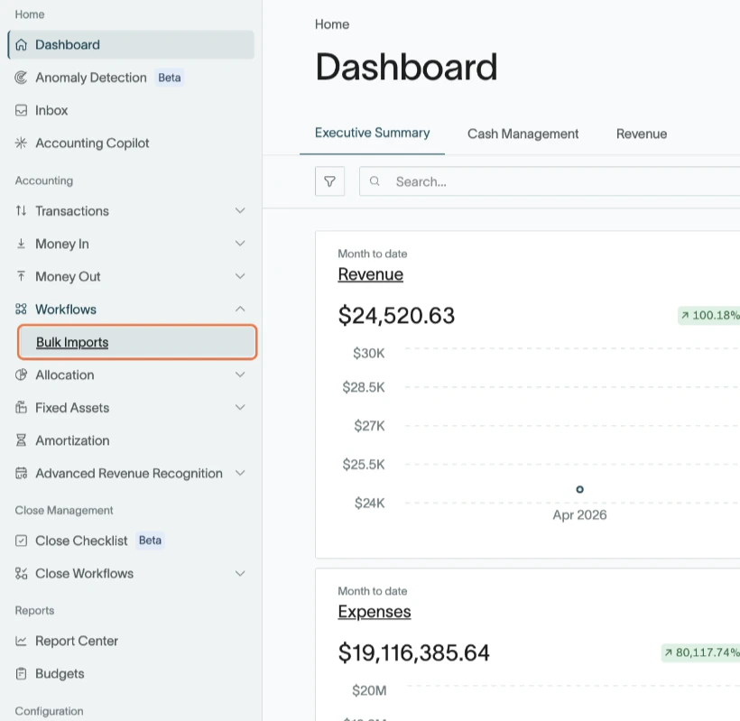Viewport: 740px width, 721px height.
Task: Click the Transactions label in sidebar
Action: [72, 210]
